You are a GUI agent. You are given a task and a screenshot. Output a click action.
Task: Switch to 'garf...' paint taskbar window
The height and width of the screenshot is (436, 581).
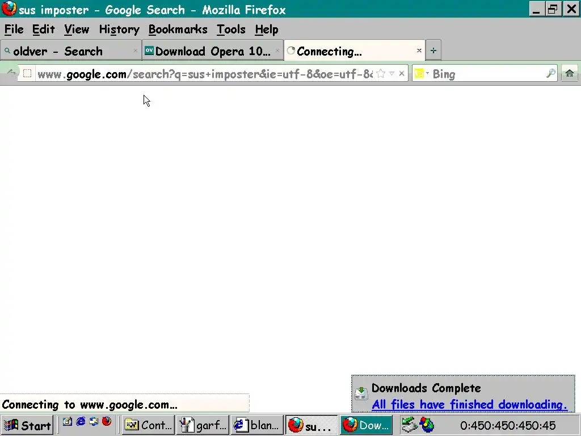click(x=203, y=425)
